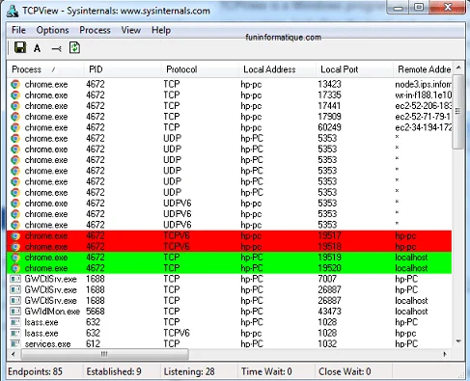The image size is (470, 381).
Task: Click the show unconnected endpoints toolbar icon
Action: point(56,49)
